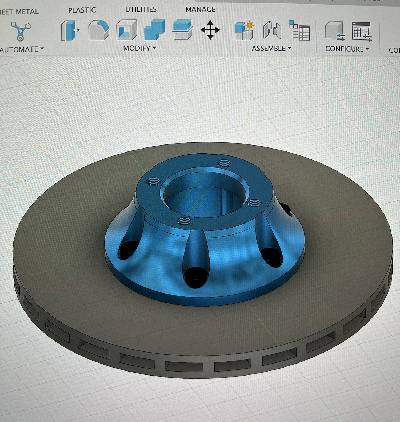Open the AUTOMATE dropdown menu
Image resolution: width=400 pixels, height=422 pixels.
click(22, 49)
